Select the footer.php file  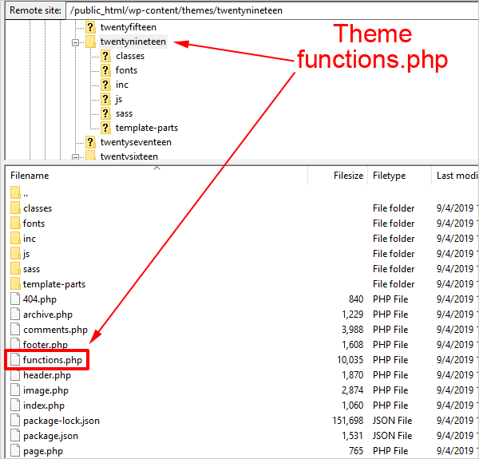[46, 345]
